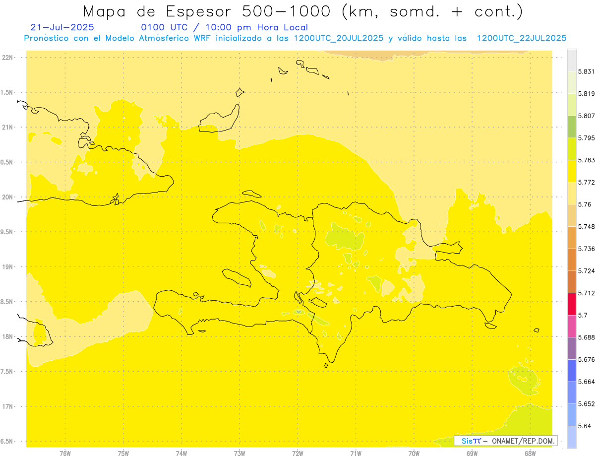
Task: Click the legend value 5.748
Action: (587, 226)
